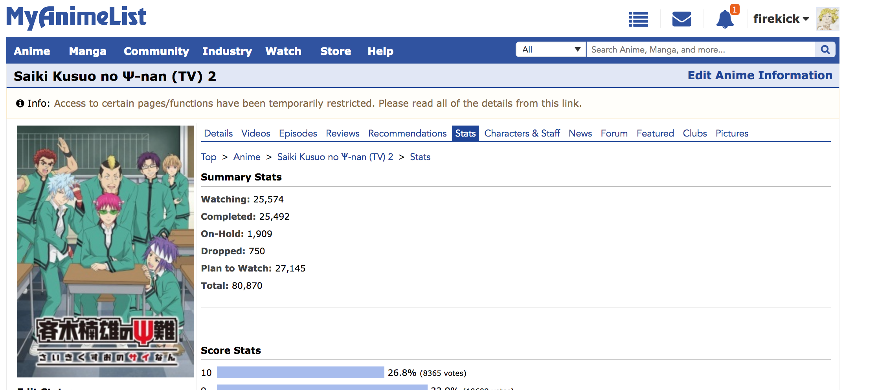Viewport: 889px width, 390px height.
Task: Open the All search category dropdown
Action: 551,49
